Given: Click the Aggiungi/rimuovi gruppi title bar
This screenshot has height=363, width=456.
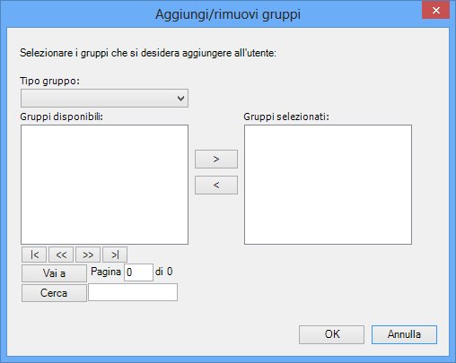Looking at the screenshot, I should point(228,14).
